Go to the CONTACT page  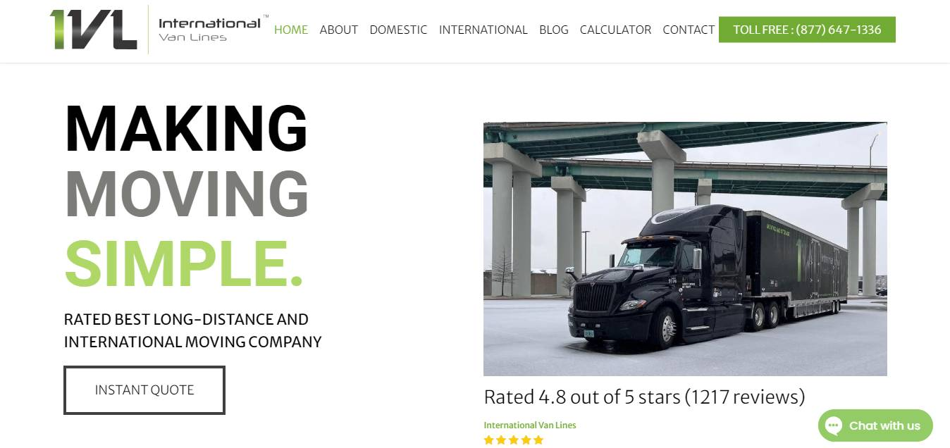click(689, 30)
